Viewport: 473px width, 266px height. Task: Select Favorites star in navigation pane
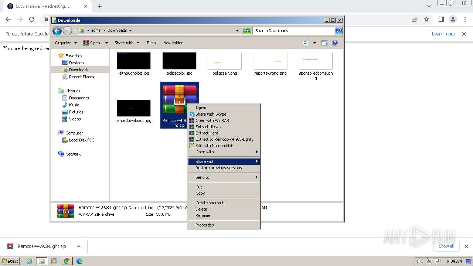coord(61,56)
